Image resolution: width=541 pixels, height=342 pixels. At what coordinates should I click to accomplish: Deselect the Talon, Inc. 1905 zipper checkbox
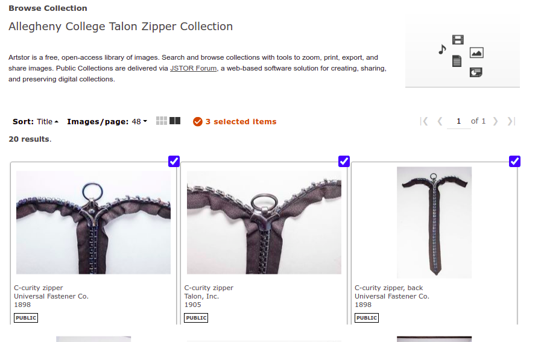click(x=344, y=161)
